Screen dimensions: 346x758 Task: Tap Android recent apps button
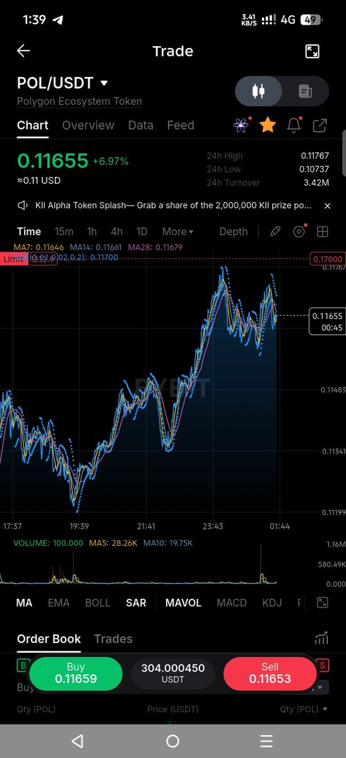266,741
